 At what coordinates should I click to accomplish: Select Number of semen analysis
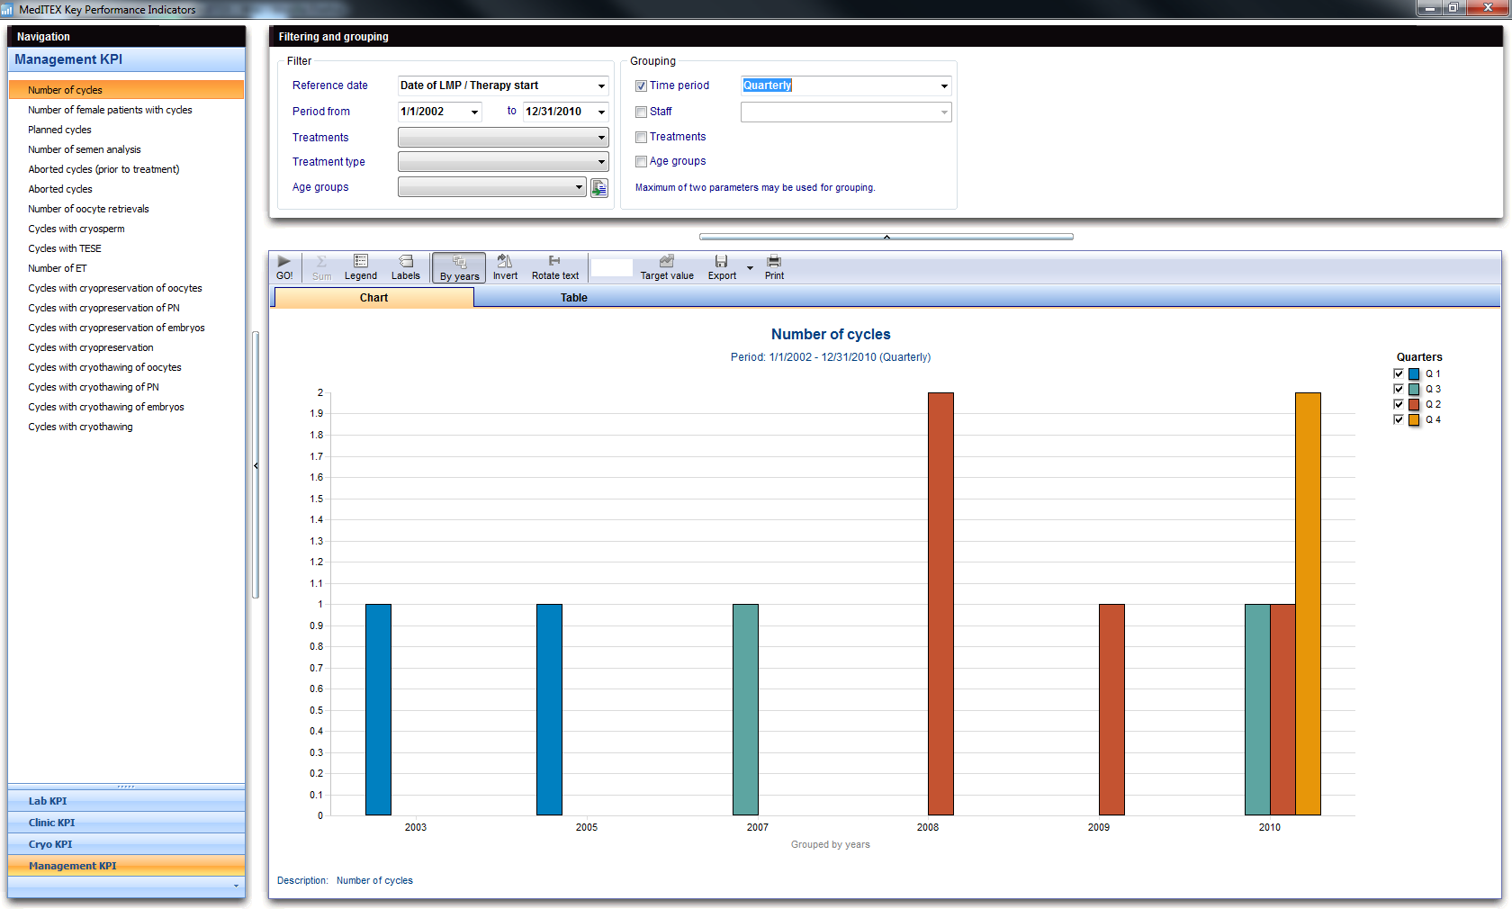(85, 149)
